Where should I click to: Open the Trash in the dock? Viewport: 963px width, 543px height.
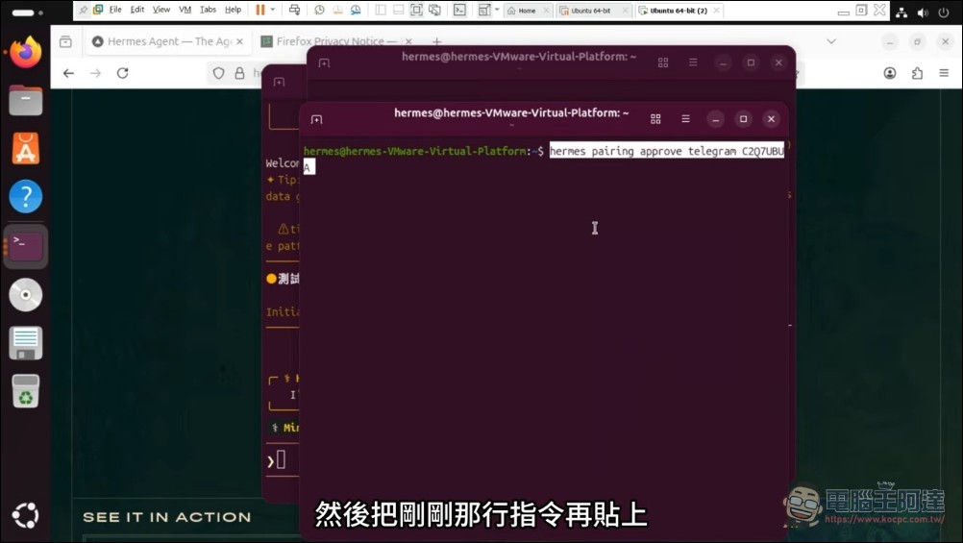(25, 391)
